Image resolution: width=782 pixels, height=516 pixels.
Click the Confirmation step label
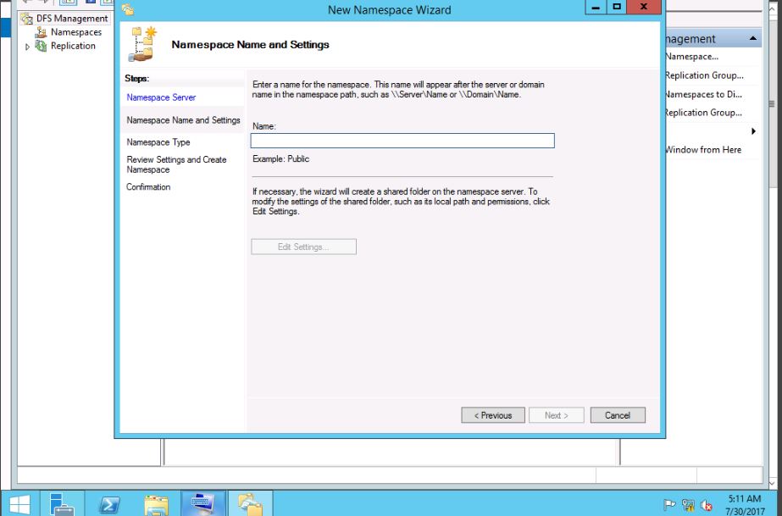coord(148,187)
